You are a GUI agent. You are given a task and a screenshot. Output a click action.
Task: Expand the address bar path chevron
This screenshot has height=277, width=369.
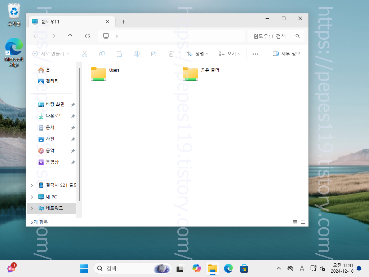pos(117,36)
